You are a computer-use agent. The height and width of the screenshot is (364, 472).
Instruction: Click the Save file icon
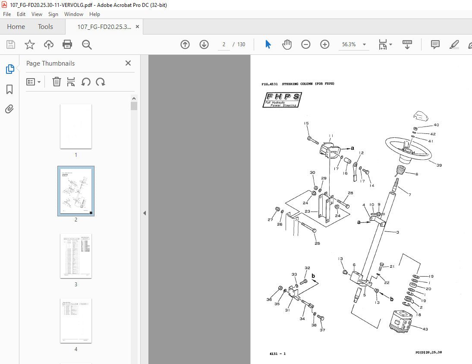[x=11, y=44]
